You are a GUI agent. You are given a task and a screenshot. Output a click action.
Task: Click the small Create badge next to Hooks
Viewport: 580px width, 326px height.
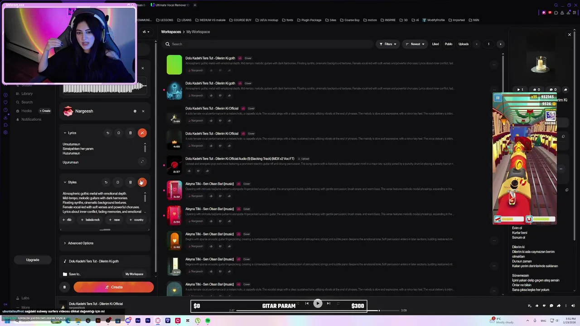click(45, 111)
